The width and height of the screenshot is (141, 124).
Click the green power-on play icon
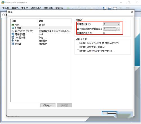click(x=68, y=8)
